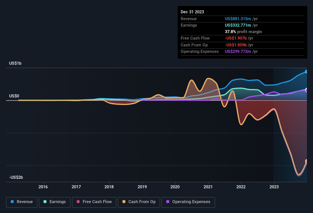The height and width of the screenshot is (213, 313).
Task: Click the US$881.315m revenue value
Action: 238,19
